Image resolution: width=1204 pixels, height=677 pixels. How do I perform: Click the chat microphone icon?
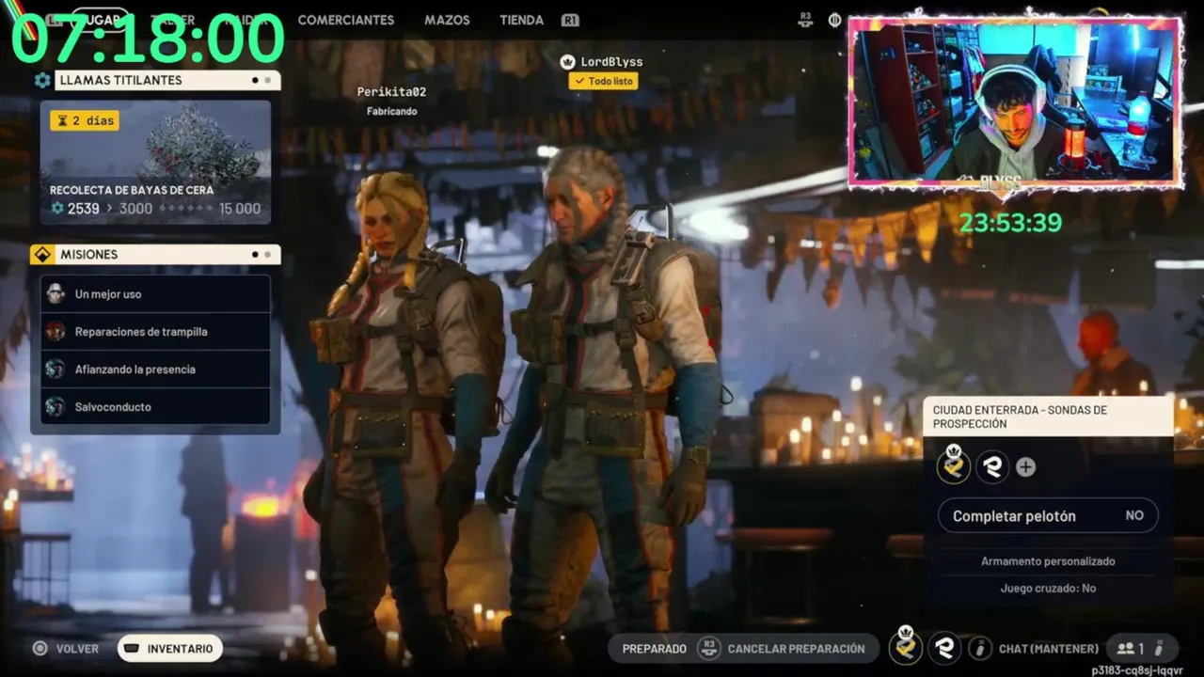[981, 648]
